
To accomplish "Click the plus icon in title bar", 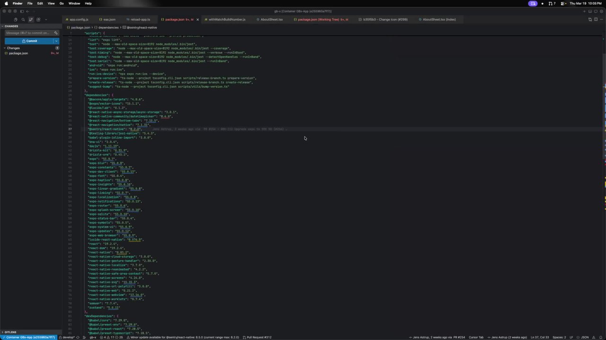I will coord(584,11).
